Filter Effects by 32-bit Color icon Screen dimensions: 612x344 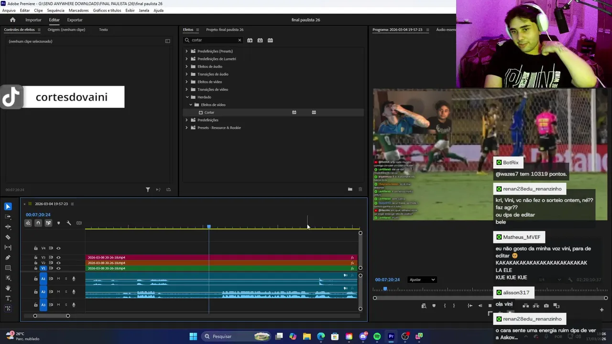[x=260, y=40]
